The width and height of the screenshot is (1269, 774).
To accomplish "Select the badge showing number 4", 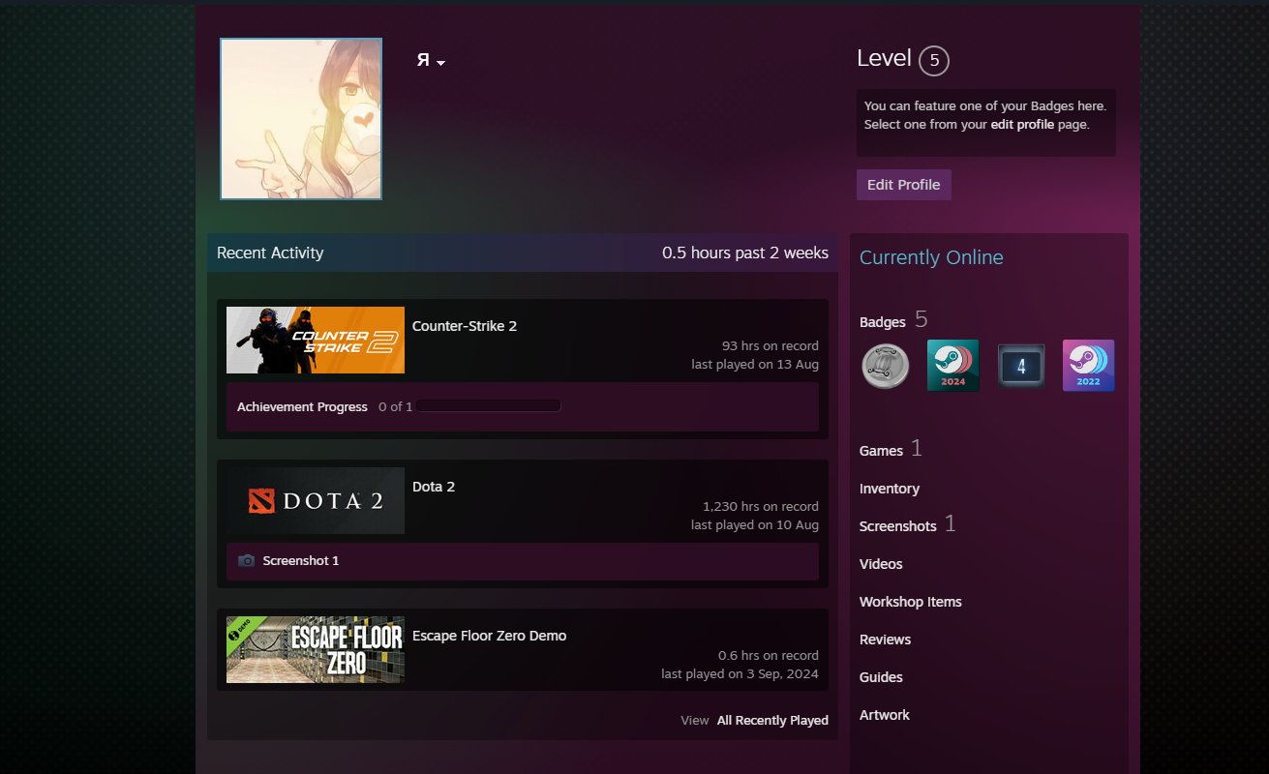I will click(1021, 366).
